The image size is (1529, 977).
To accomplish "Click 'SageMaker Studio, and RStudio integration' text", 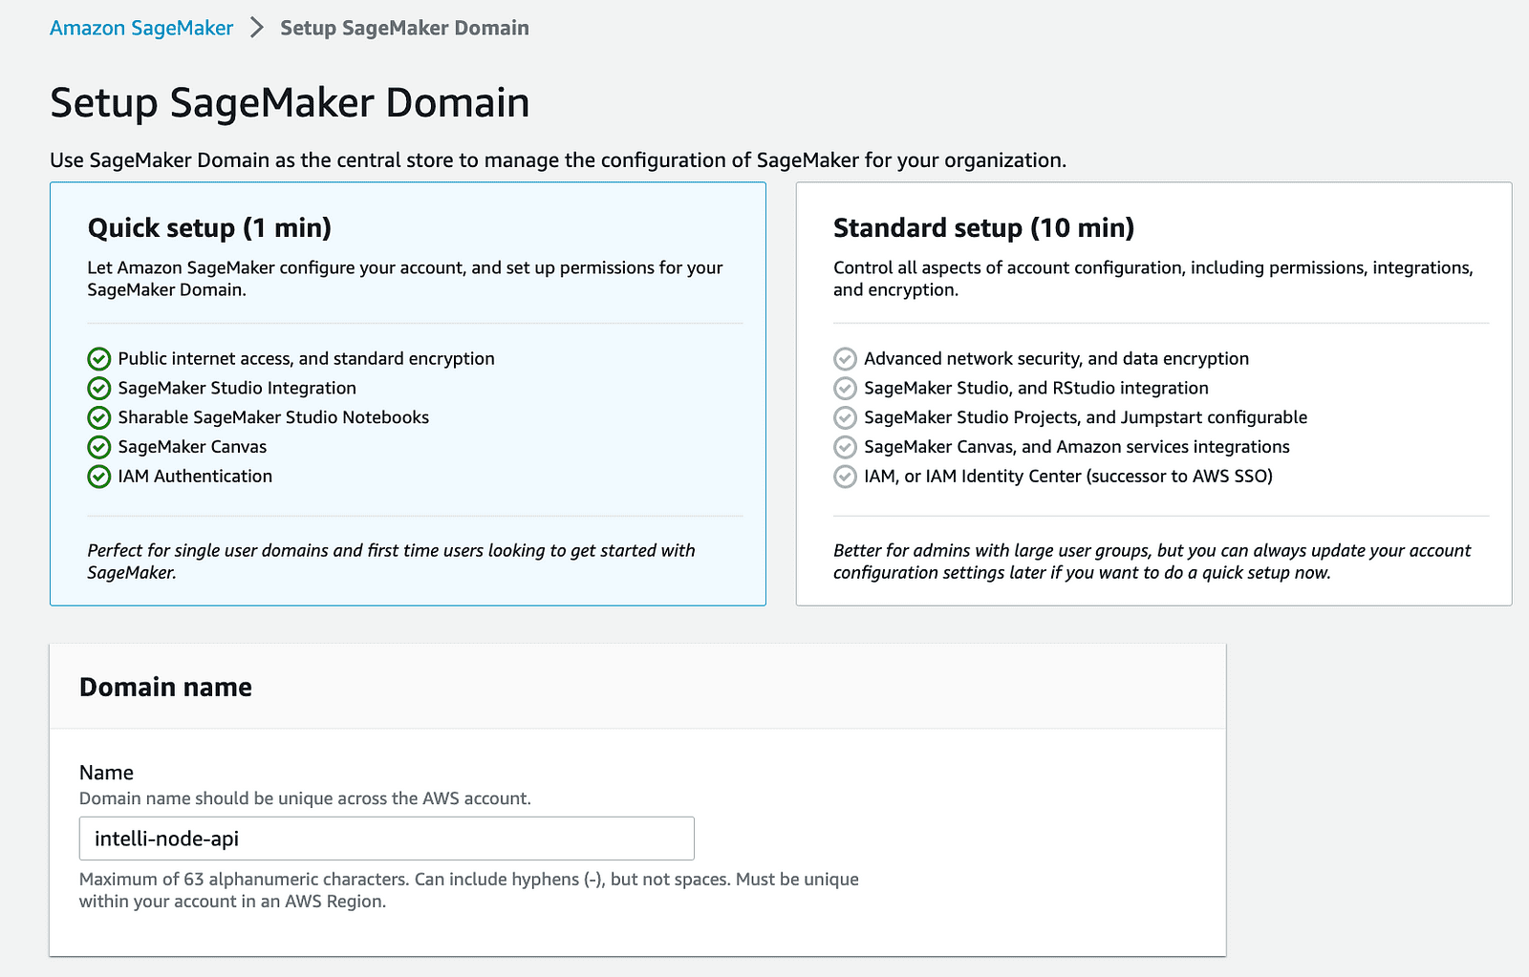I will click(x=1036, y=388).
